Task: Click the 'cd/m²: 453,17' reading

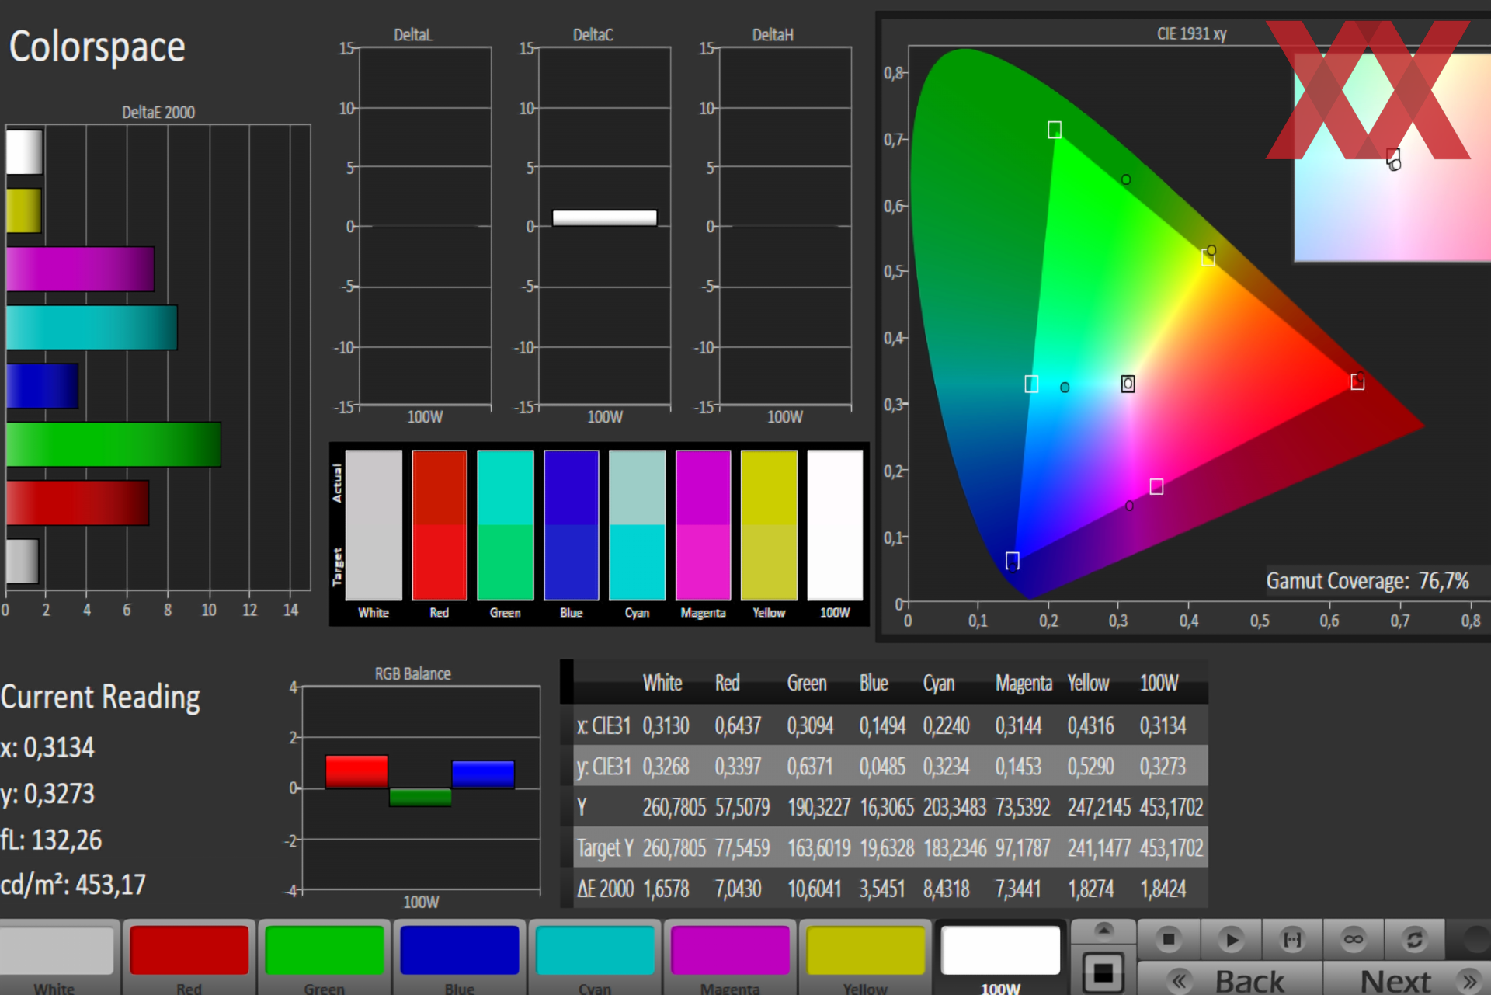Action: click(x=73, y=885)
